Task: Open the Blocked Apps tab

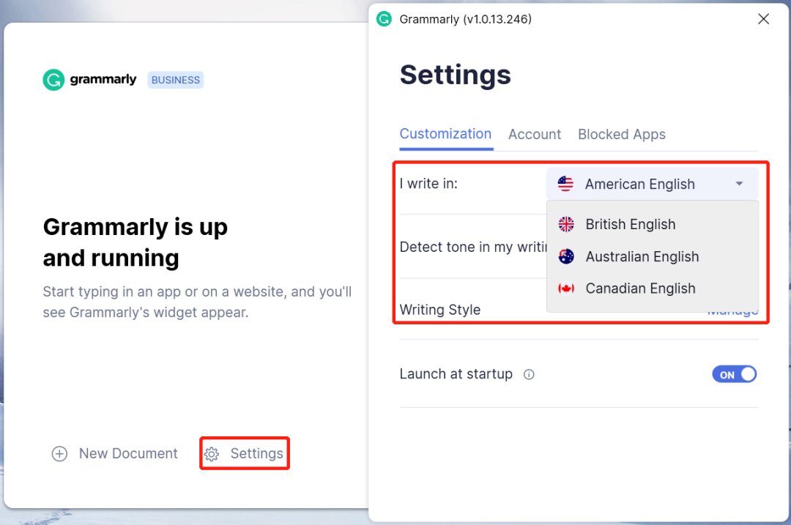Action: click(622, 134)
